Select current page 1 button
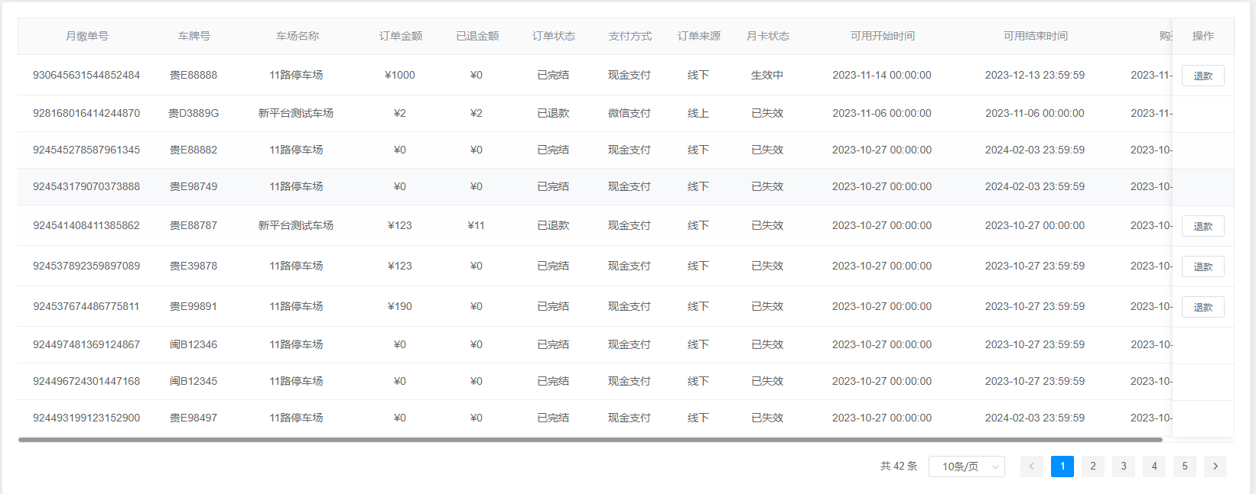The width and height of the screenshot is (1256, 494). click(1062, 467)
